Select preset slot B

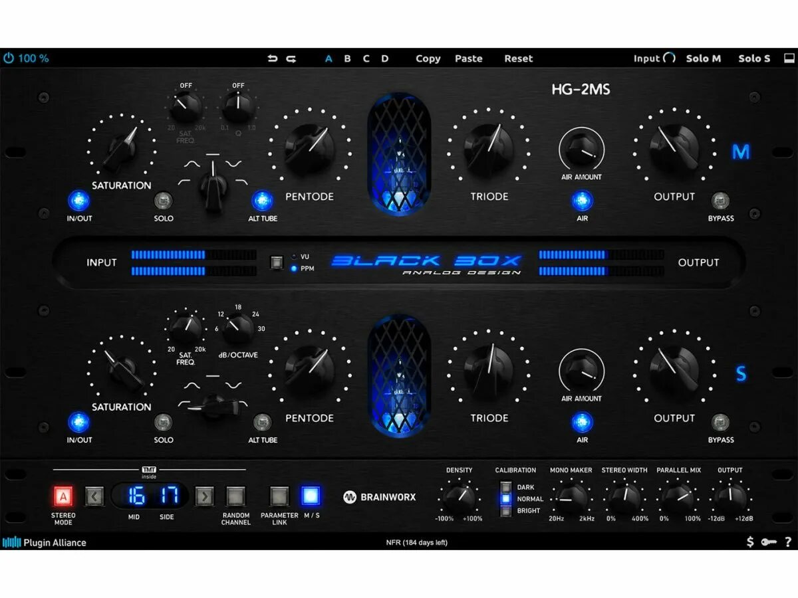[347, 58]
